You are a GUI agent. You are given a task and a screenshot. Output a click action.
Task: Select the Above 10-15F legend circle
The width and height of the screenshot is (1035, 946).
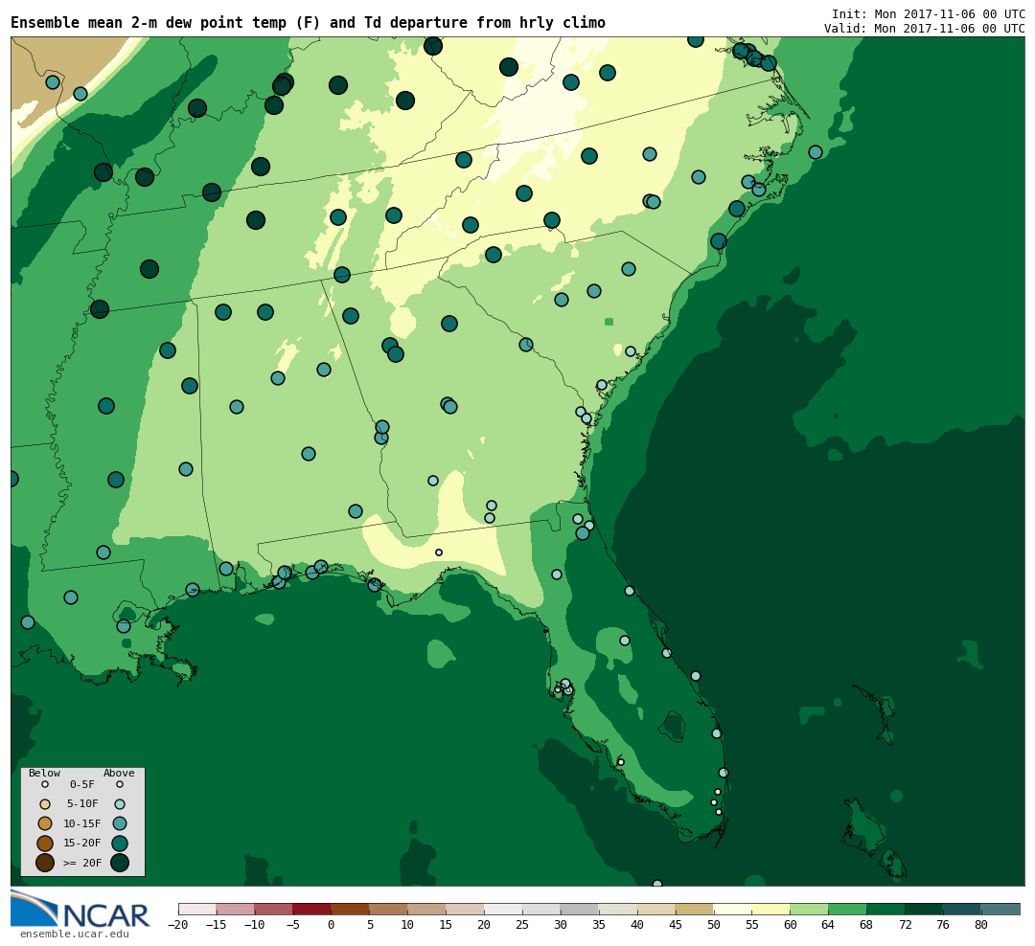tap(120, 823)
